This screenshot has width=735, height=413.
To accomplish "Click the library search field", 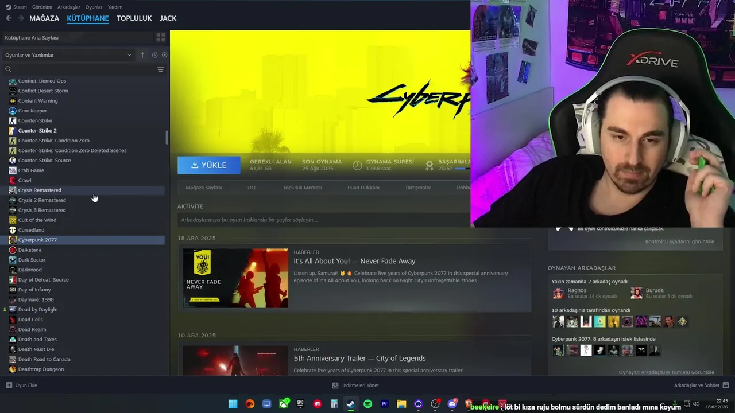I will [83, 69].
